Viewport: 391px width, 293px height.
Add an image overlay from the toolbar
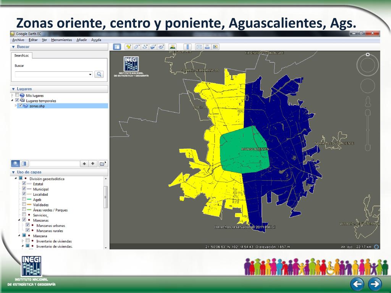coord(153,47)
